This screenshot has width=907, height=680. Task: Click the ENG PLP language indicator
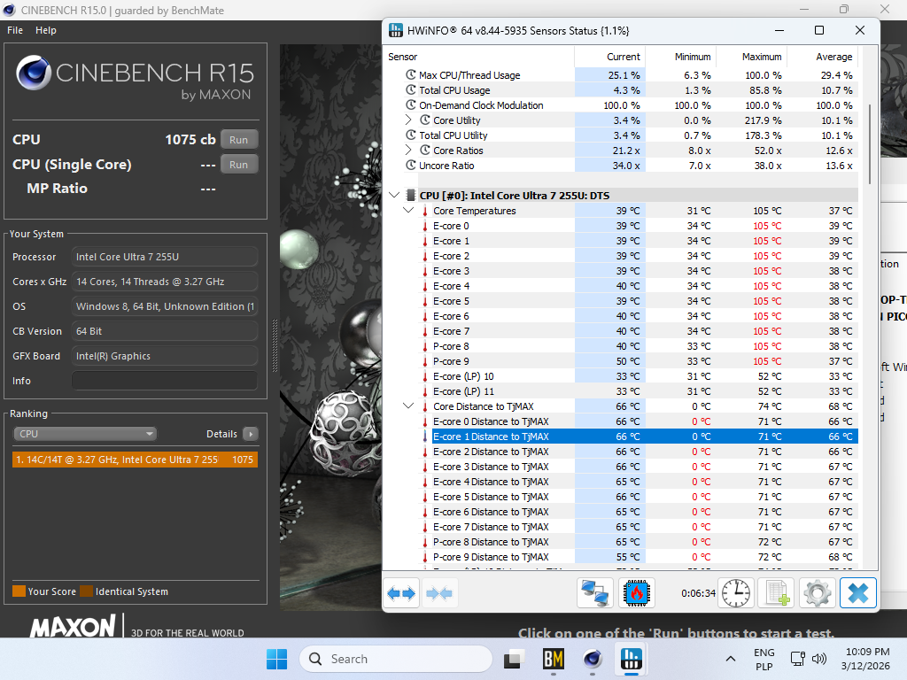[x=764, y=659]
